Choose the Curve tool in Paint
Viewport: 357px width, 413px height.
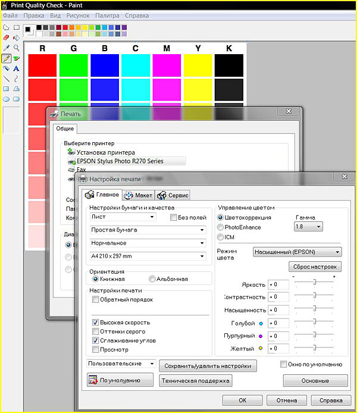pos(17,79)
